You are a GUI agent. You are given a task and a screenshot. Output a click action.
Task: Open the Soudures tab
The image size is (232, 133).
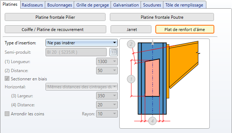(x=152, y=5)
